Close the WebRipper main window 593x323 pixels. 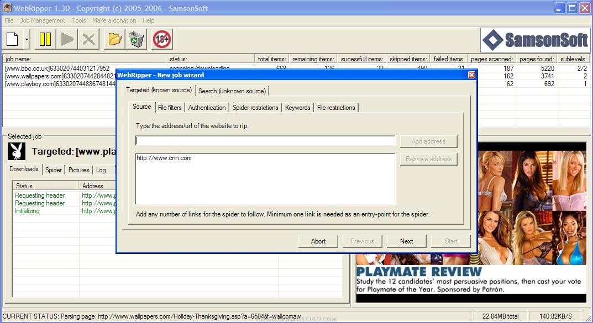(x=585, y=8)
